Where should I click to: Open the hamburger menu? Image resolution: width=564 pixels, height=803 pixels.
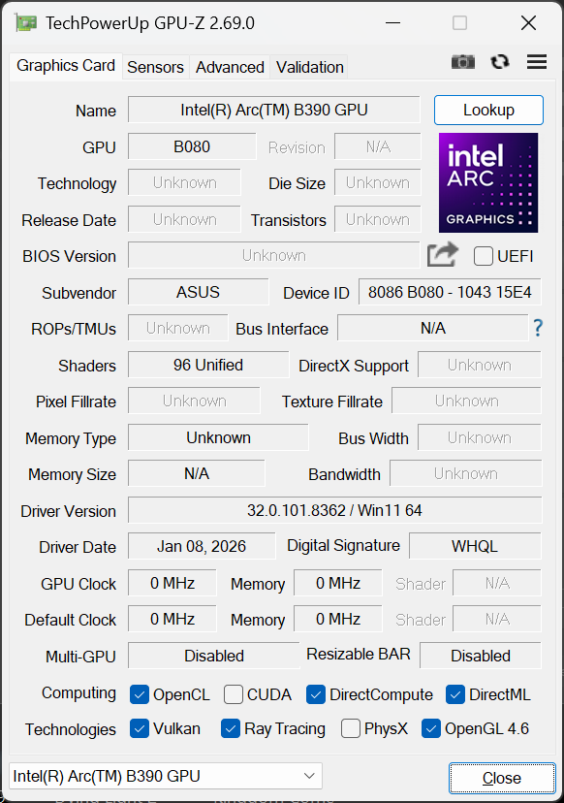(x=536, y=61)
